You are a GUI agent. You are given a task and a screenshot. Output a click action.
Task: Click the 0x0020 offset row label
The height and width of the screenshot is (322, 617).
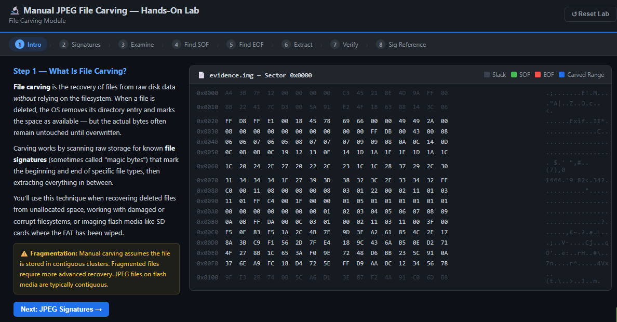208,121
